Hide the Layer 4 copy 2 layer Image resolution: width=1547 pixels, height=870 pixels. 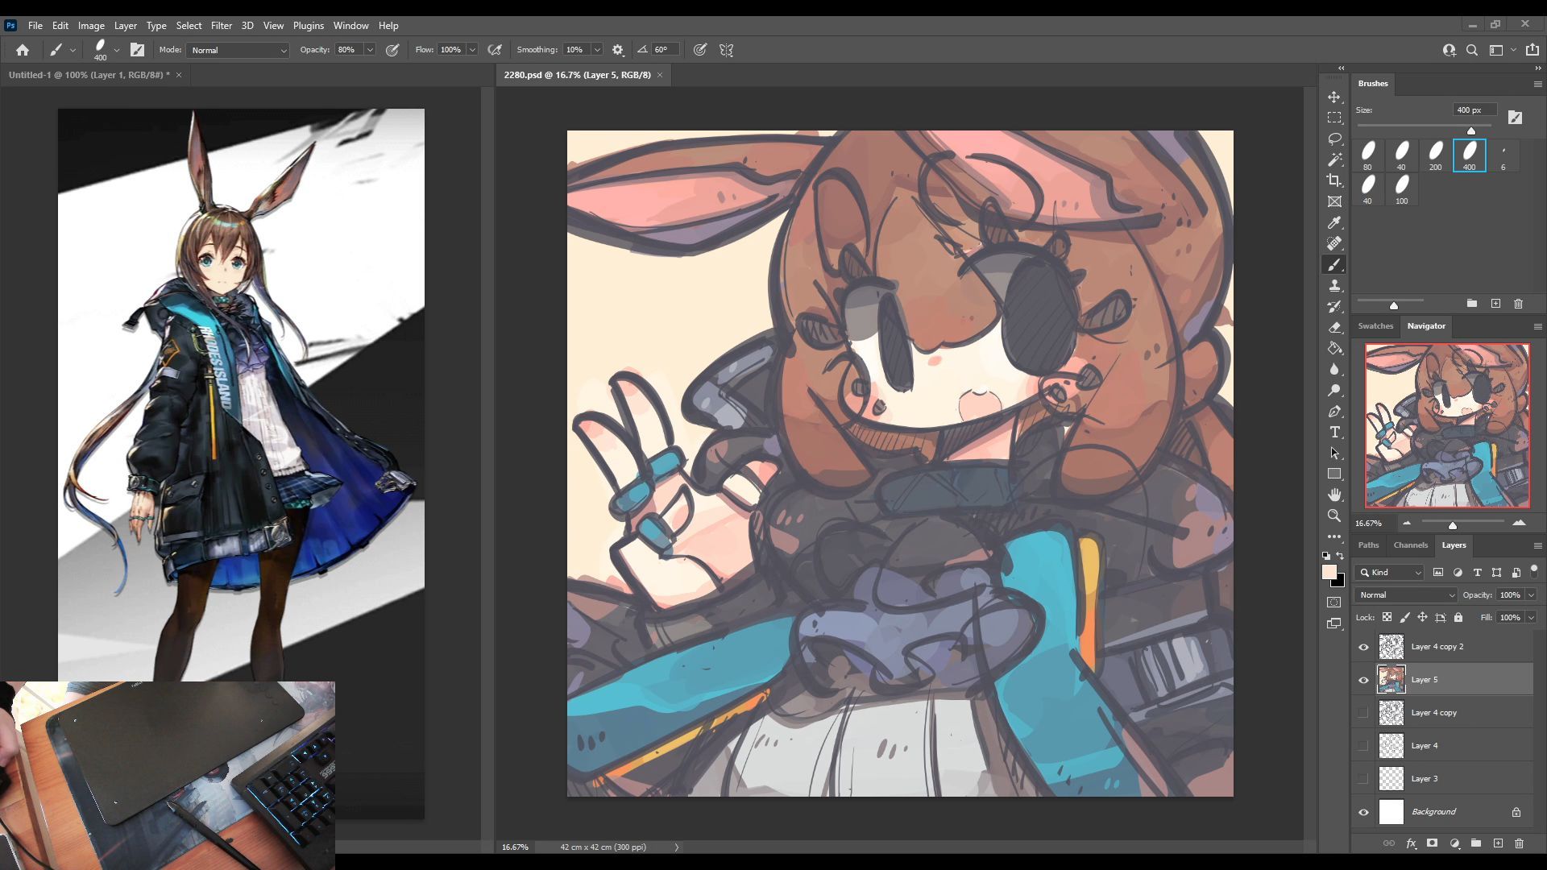[1363, 647]
